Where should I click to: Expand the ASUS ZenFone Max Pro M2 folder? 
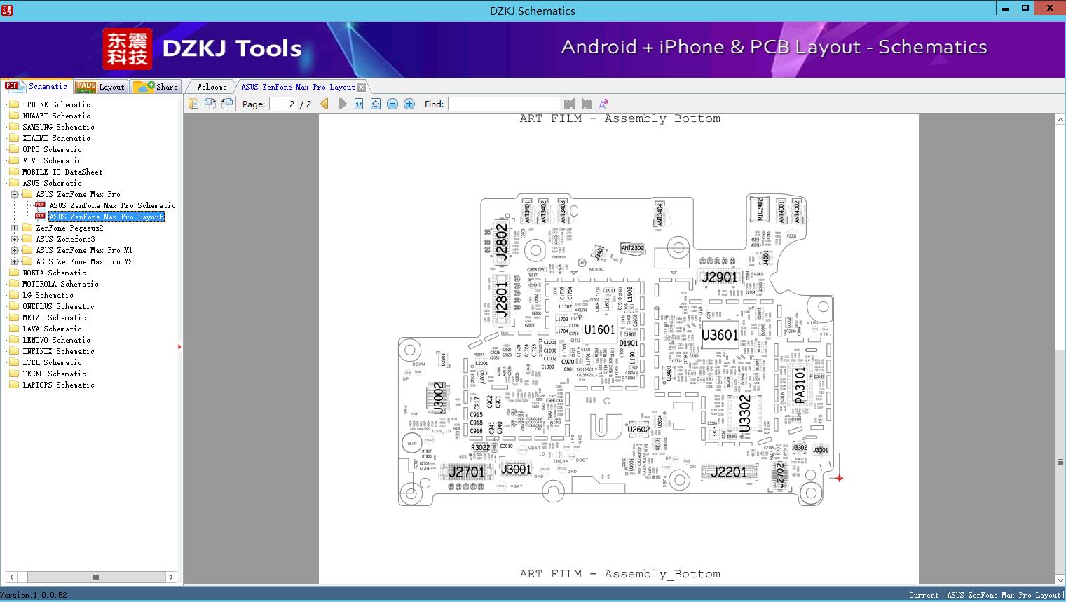click(14, 261)
